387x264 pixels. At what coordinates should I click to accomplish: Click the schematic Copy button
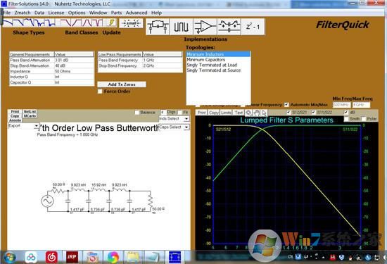(15, 116)
